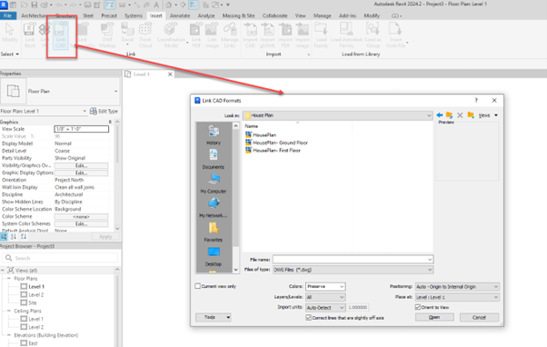Click the File name input field

(x=353, y=260)
